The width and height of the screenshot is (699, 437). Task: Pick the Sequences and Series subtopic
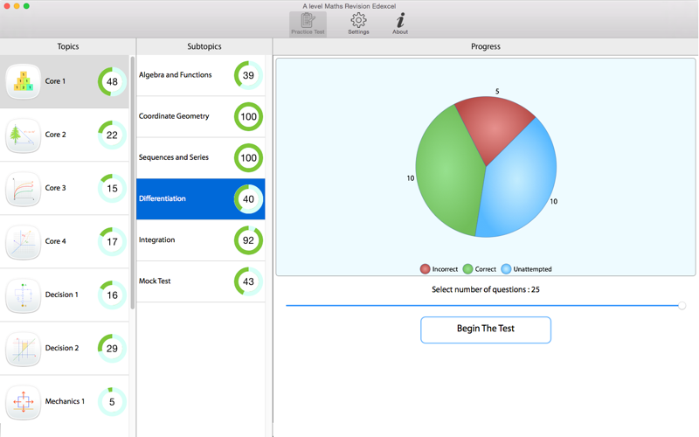coord(201,157)
